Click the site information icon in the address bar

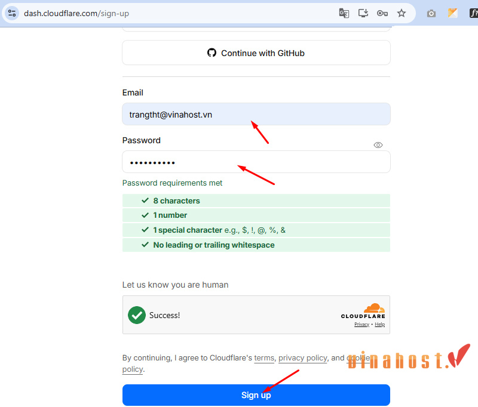click(x=12, y=13)
